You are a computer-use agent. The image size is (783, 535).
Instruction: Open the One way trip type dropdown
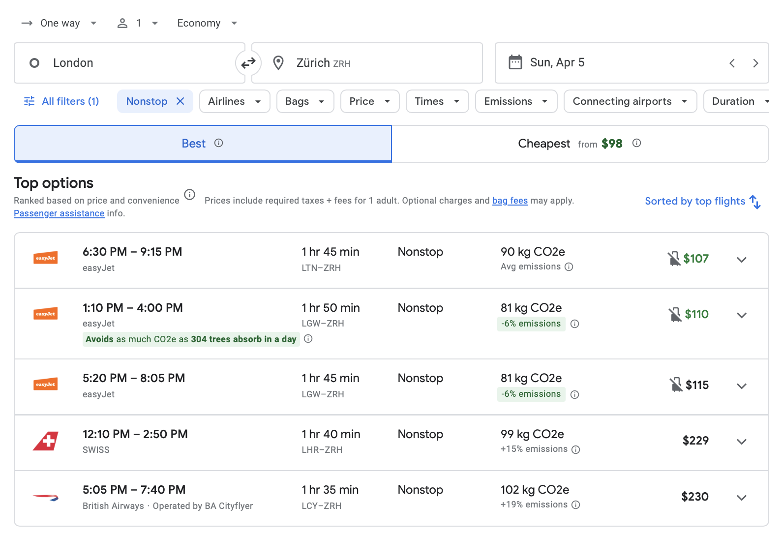tap(60, 23)
